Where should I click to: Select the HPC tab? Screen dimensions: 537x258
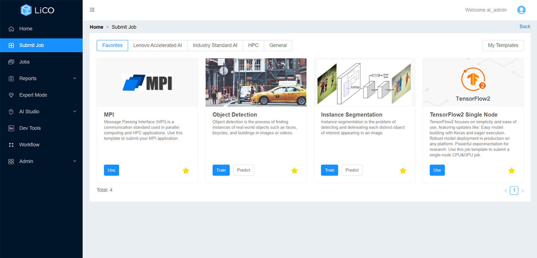click(x=253, y=45)
